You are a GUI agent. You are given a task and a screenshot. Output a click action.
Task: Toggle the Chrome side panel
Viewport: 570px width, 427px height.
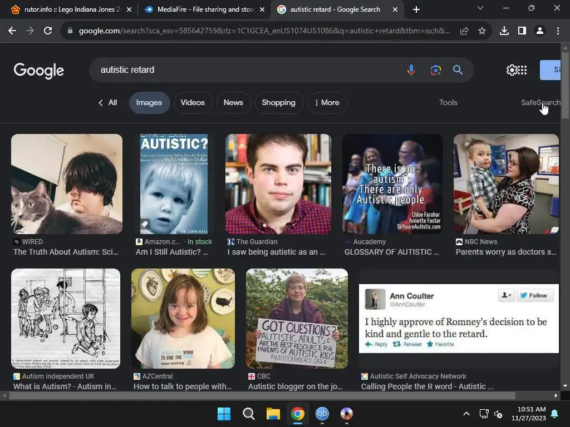[522, 31]
